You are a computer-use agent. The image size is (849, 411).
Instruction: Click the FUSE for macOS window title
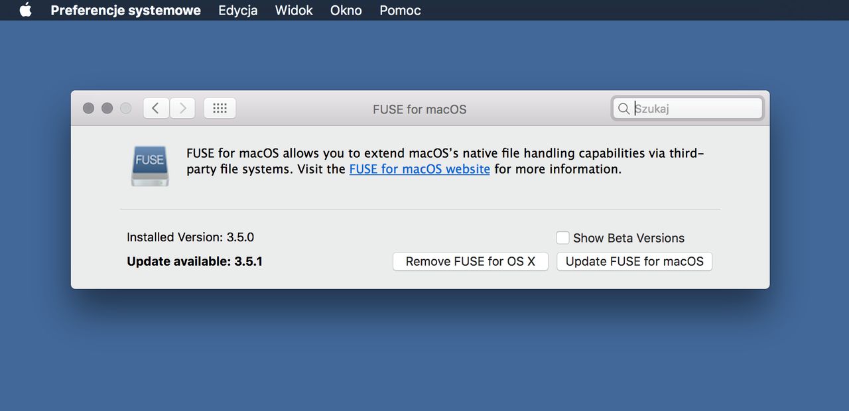coord(419,109)
